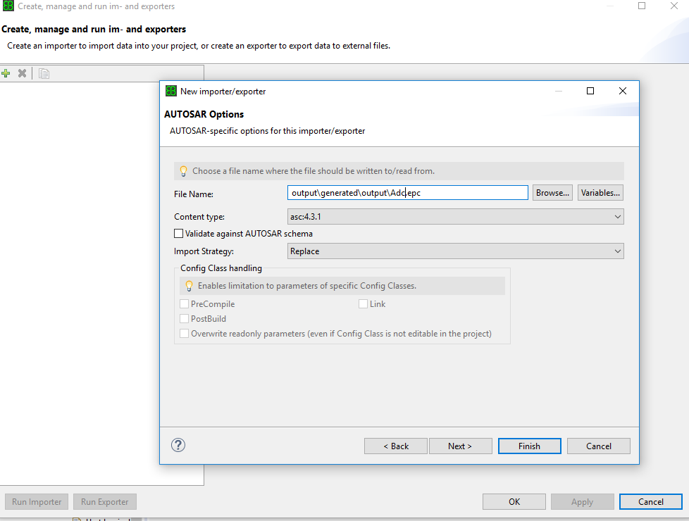Click Apply in the main window

582,502
